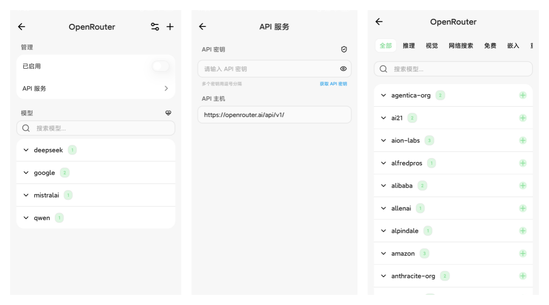Image resolution: width=549 pixels, height=305 pixels.
Task: Open the 获取 API 密钥 link
Action: (x=333, y=83)
